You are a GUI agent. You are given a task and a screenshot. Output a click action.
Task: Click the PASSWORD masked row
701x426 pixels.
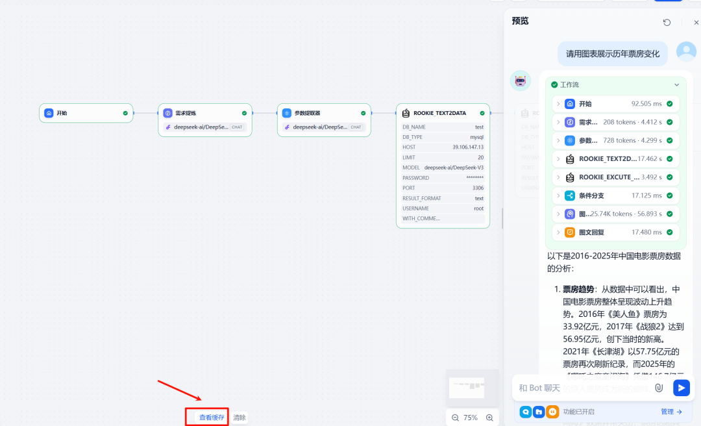pos(443,178)
